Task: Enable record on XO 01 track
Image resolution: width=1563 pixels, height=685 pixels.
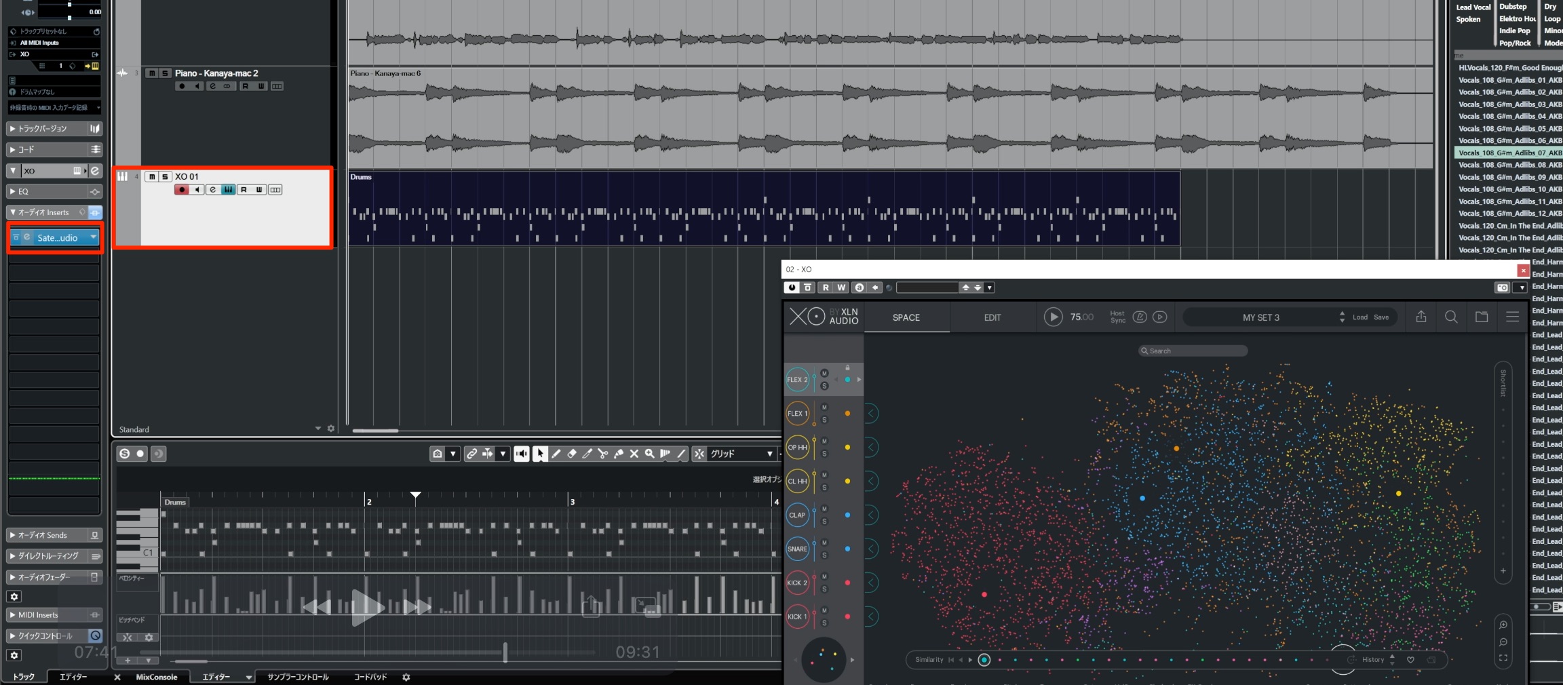Action: tap(181, 190)
